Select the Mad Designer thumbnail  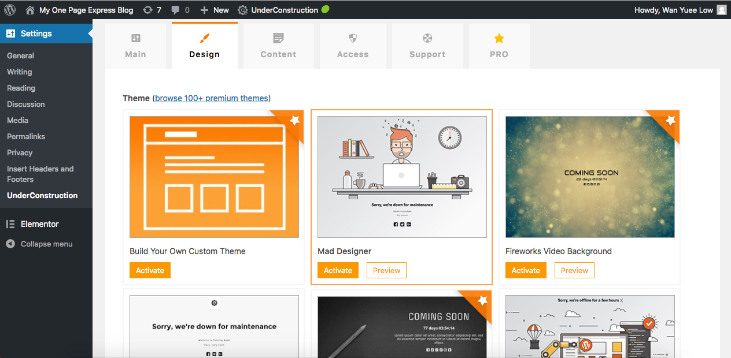(402, 177)
